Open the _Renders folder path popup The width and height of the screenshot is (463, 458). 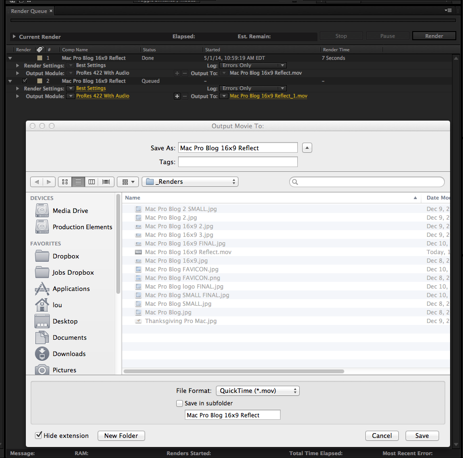[190, 182]
